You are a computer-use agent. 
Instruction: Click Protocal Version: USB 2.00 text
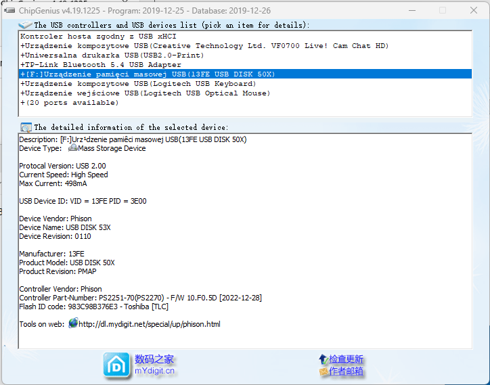(x=62, y=166)
